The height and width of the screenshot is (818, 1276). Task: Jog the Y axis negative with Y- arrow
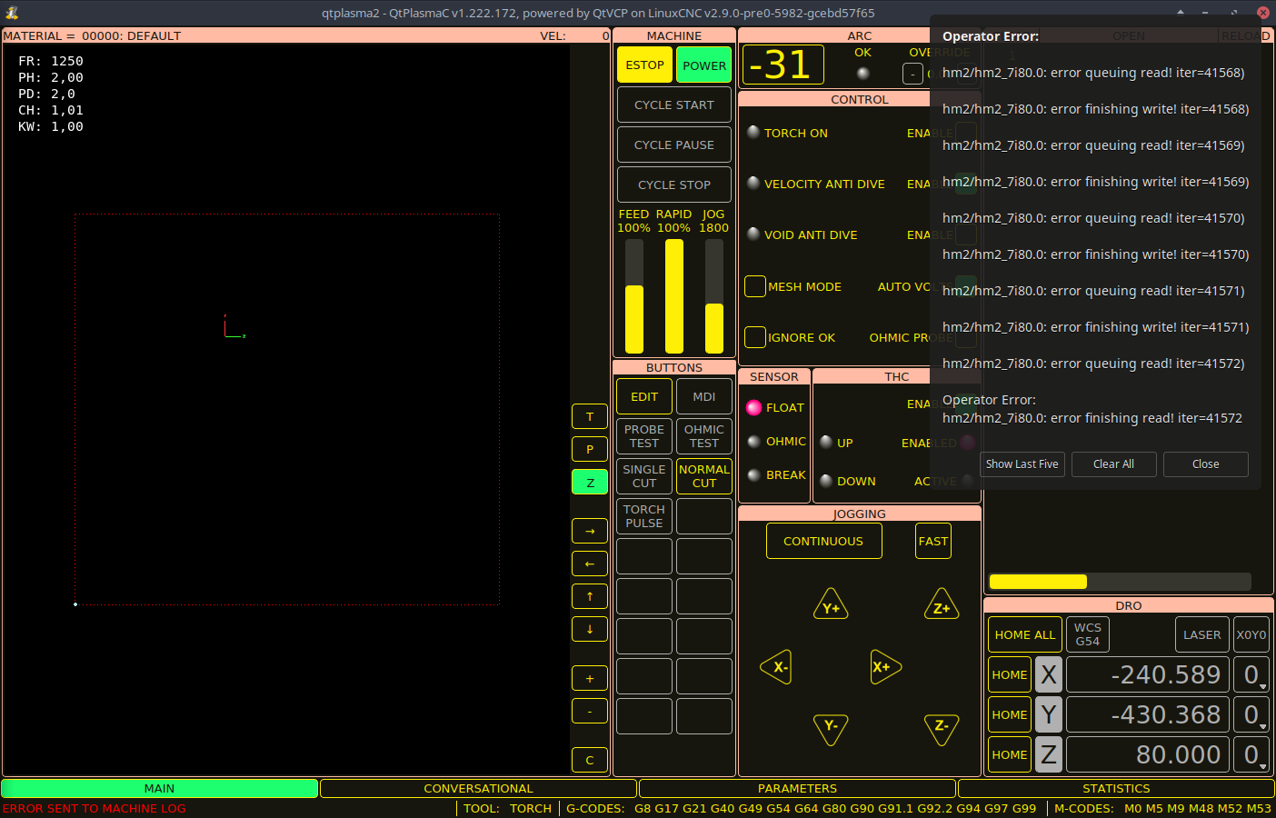[x=831, y=728]
